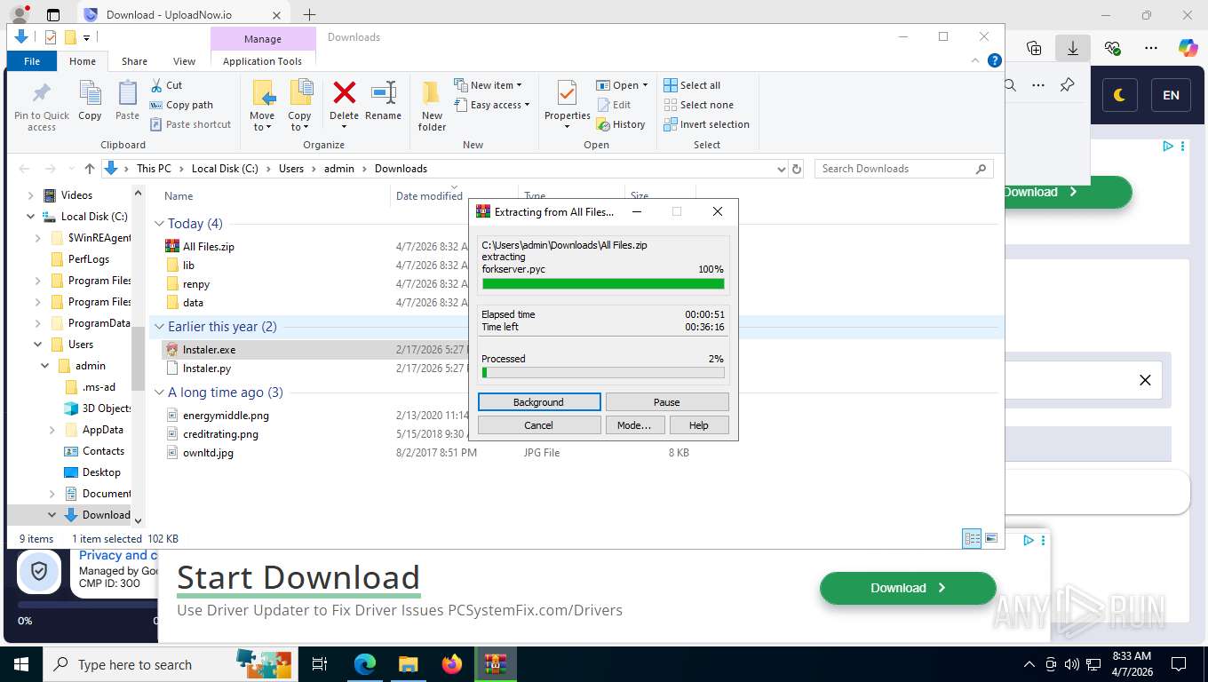Cancel the extraction
Viewport: 1208px width, 682px height.
tap(538, 425)
